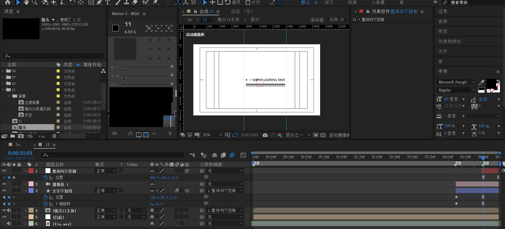This screenshot has width=505, height=229.
Task: Open the Microsoft JhengHei font dropdown
Action: tap(456, 82)
